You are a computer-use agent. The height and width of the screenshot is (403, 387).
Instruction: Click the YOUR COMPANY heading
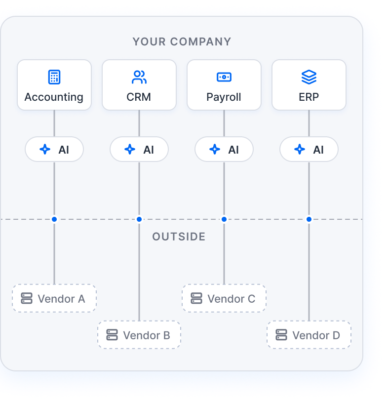coord(182,41)
